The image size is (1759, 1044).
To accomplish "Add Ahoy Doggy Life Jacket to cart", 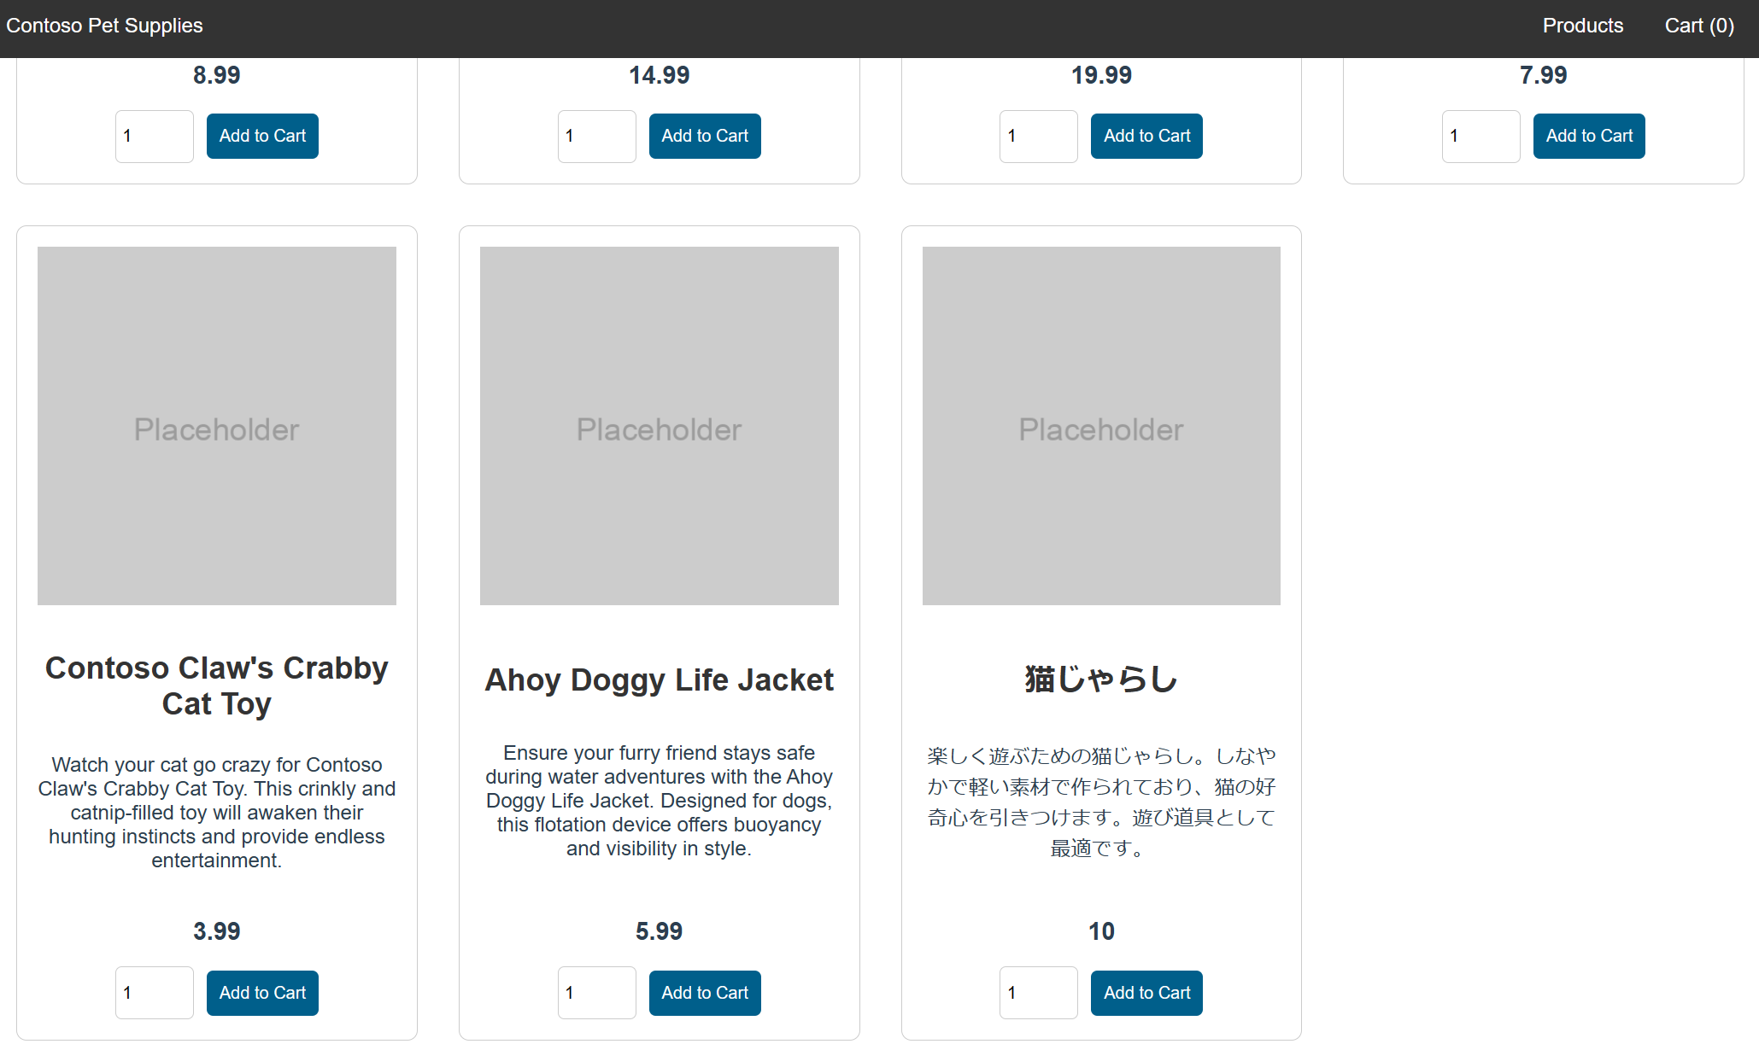I will pyautogui.click(x=704, y=993).
